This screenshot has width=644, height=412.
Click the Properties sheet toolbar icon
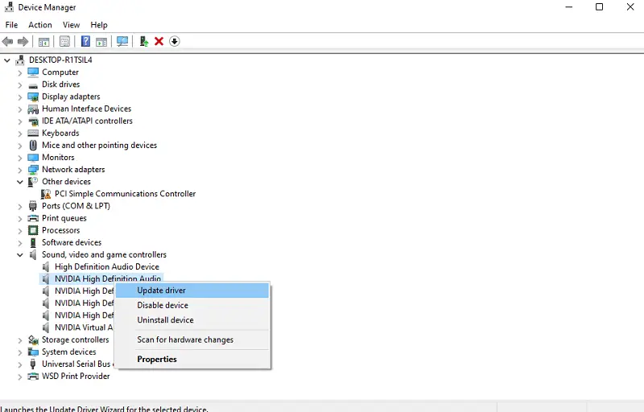point(64,42)
